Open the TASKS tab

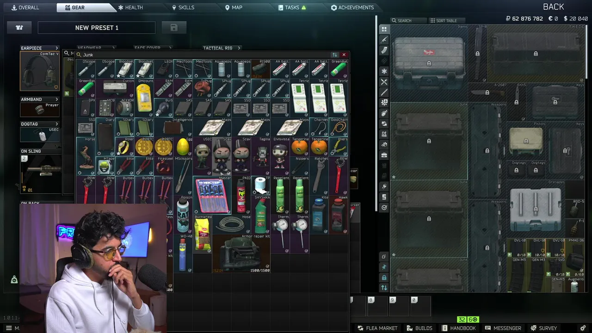pos(292,7)
